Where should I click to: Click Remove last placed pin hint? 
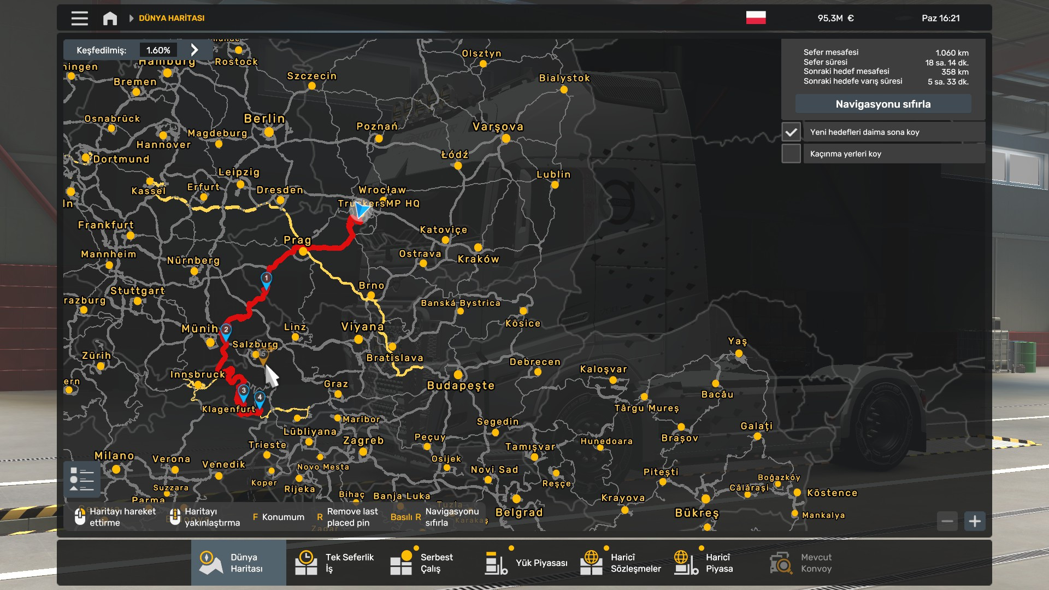pos(347,517)
